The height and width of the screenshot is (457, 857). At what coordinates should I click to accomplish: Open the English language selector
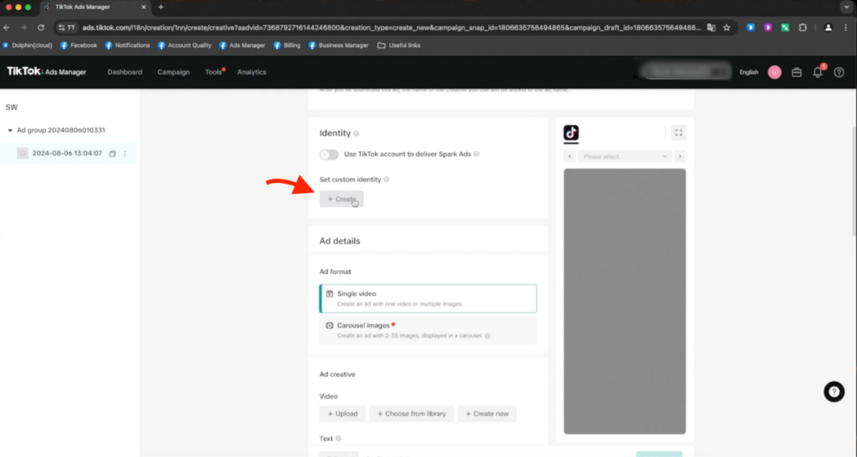tap(749, 72)
